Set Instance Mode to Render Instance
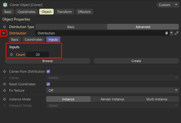Screen dimensions: 181x123 (x=113, y=99)
